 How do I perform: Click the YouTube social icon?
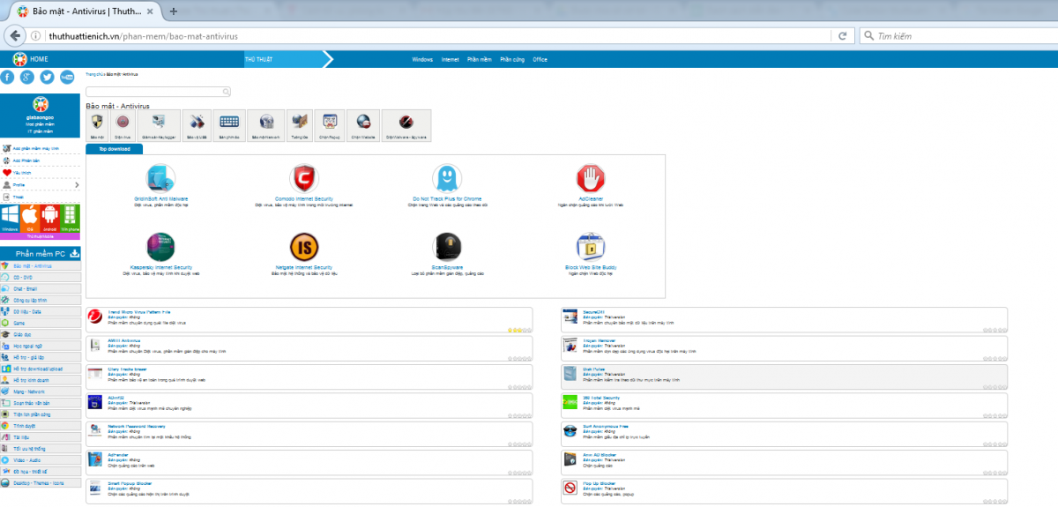click(x=67, y=77)
